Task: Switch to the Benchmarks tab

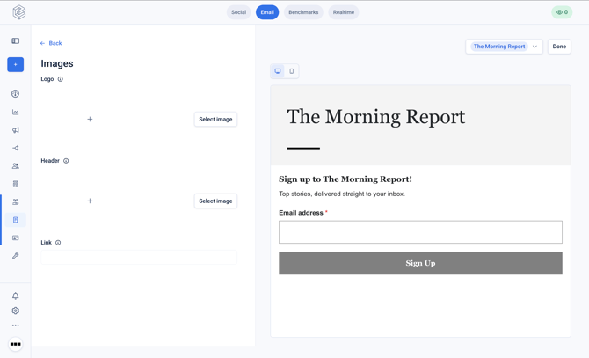Action: click(303, 12)
